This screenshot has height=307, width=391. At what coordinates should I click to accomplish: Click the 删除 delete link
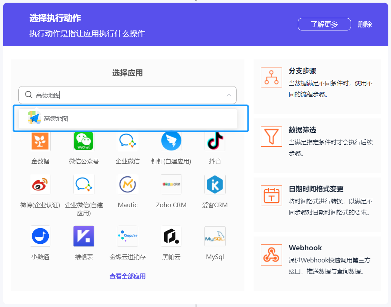click(x=365, y=24)
